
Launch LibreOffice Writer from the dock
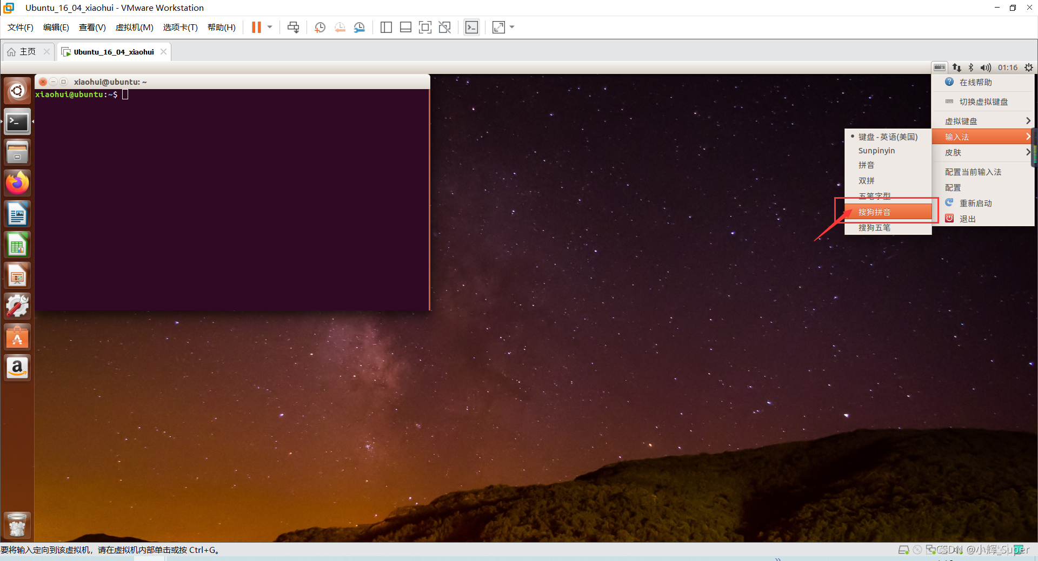point(17,214)
